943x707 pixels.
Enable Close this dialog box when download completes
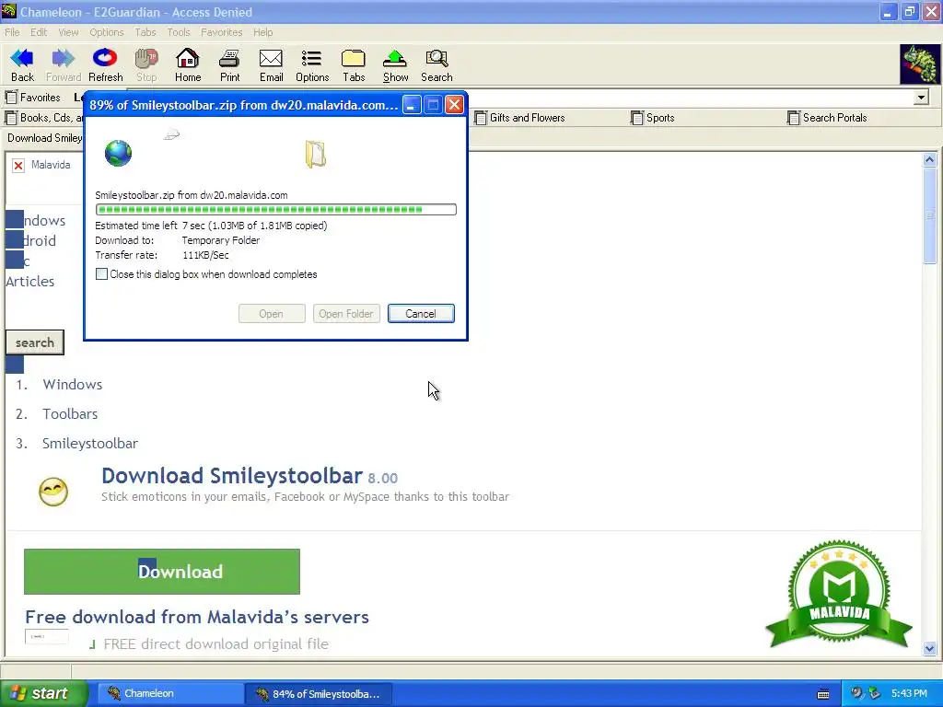pos(101,274)
